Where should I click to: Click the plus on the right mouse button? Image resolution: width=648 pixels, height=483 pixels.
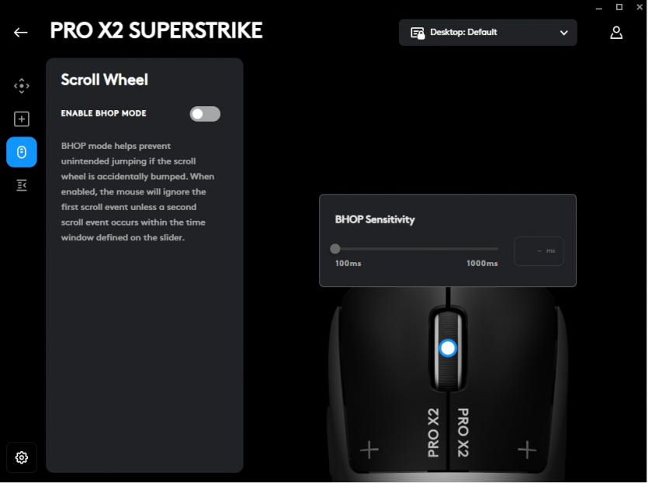point(527,450)
